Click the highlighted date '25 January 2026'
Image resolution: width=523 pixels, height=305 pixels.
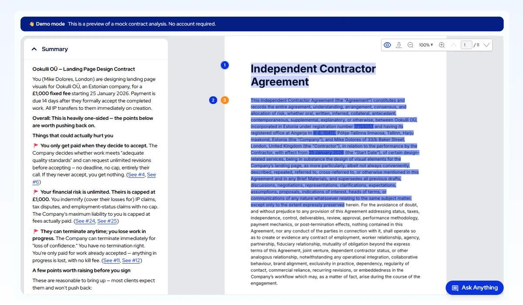[x=326, y=152]
